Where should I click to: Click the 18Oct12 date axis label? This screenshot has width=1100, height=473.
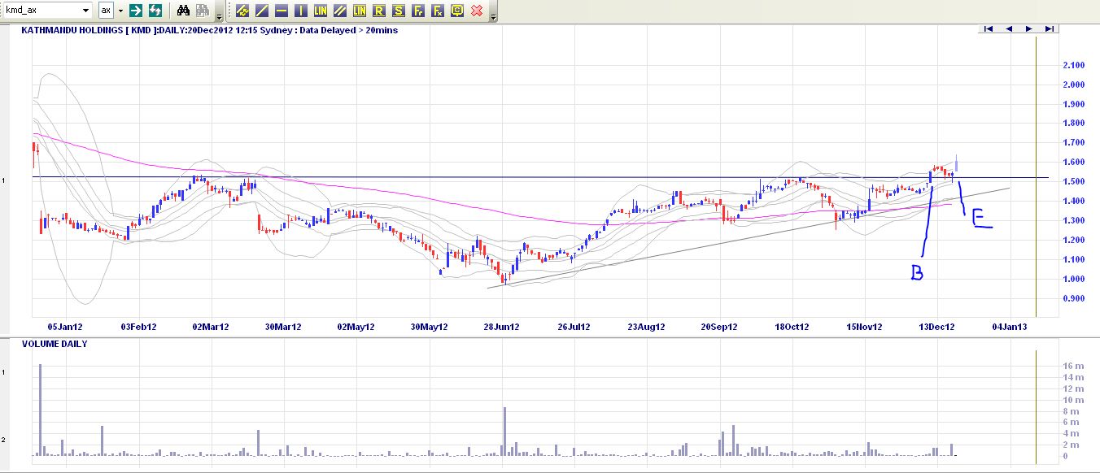(792, 327)
